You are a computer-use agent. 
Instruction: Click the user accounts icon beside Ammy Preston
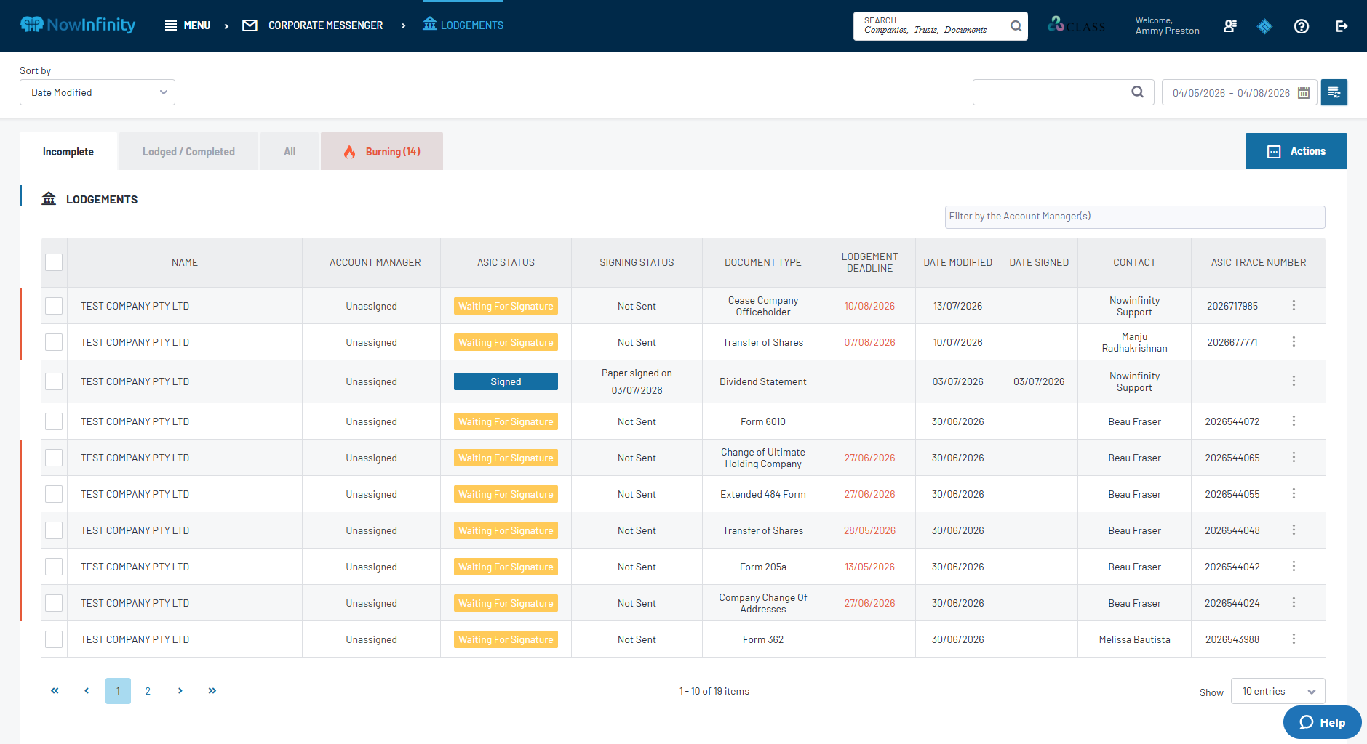(x=1230, y=26)
